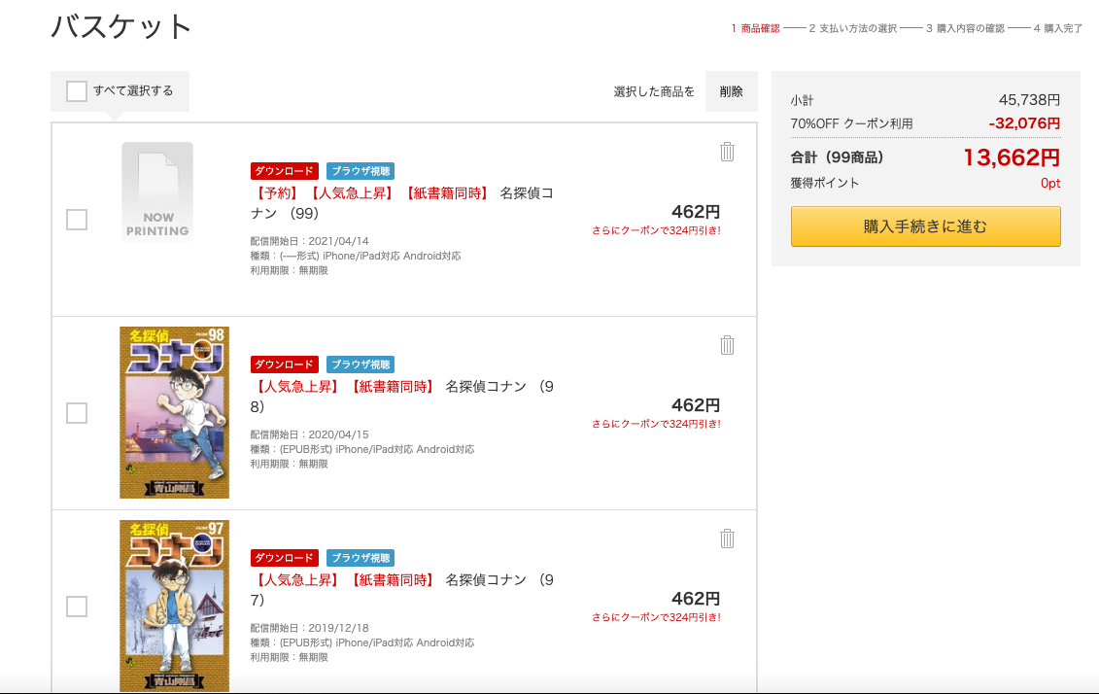Click the バスケット page heading
The height and width of the screenshot is (694, 1099).
tap(120, 26)
